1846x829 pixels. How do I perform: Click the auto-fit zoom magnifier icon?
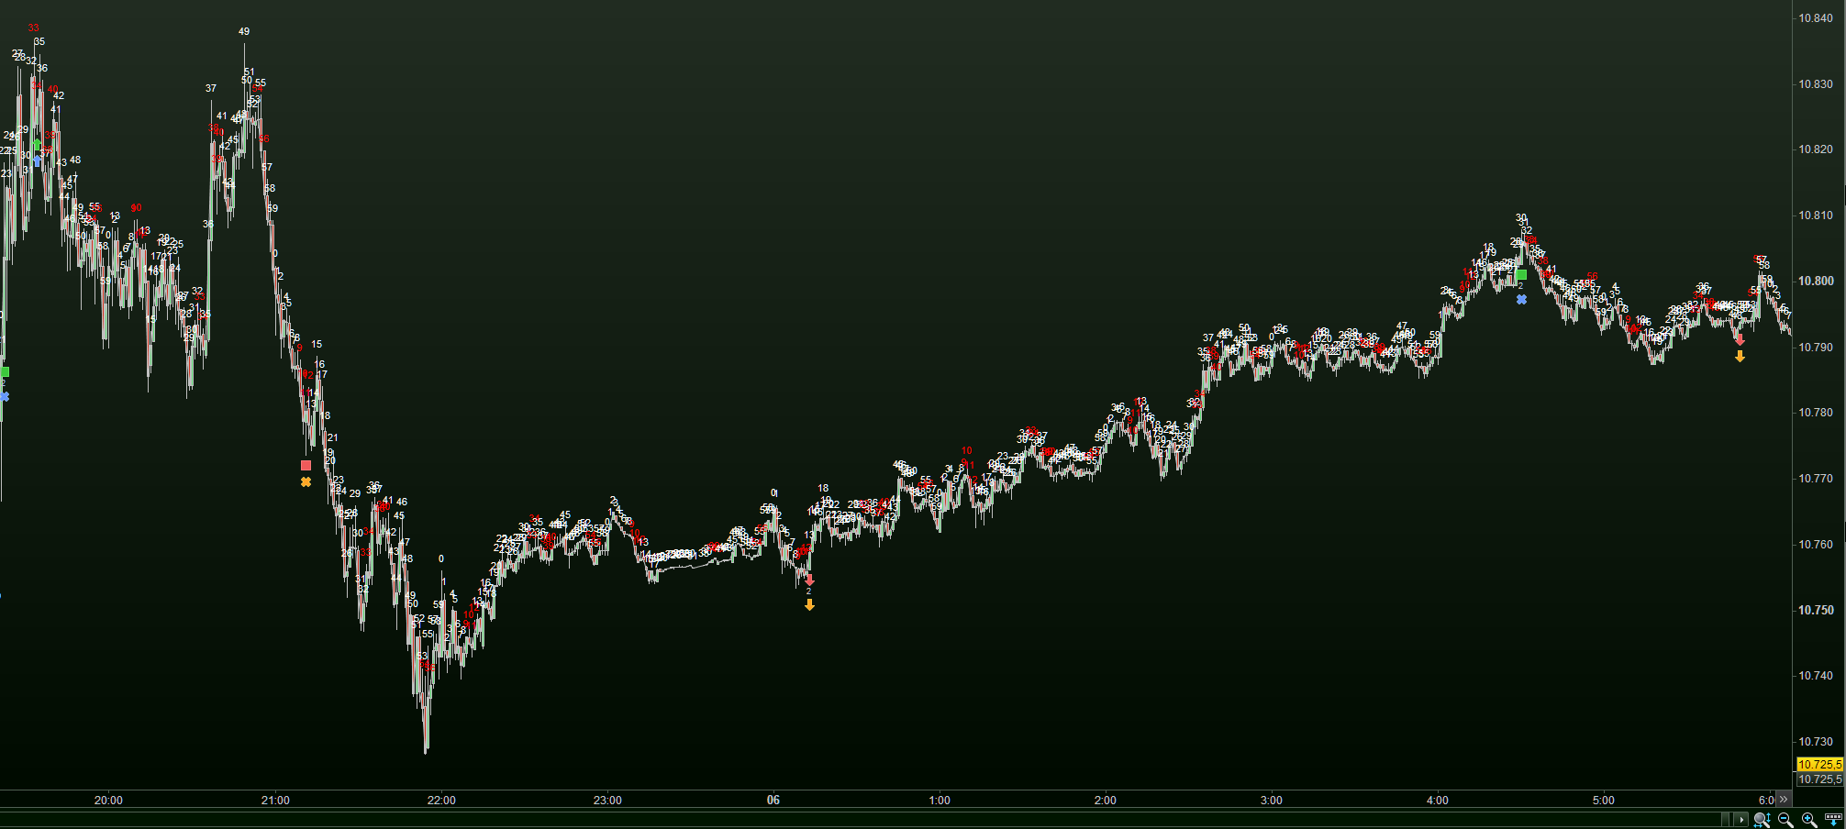coord(1763,820)
